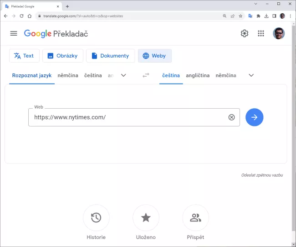Switch to Obrázky image translation
The height and width of the screenshot is (247, 296).
63,56
